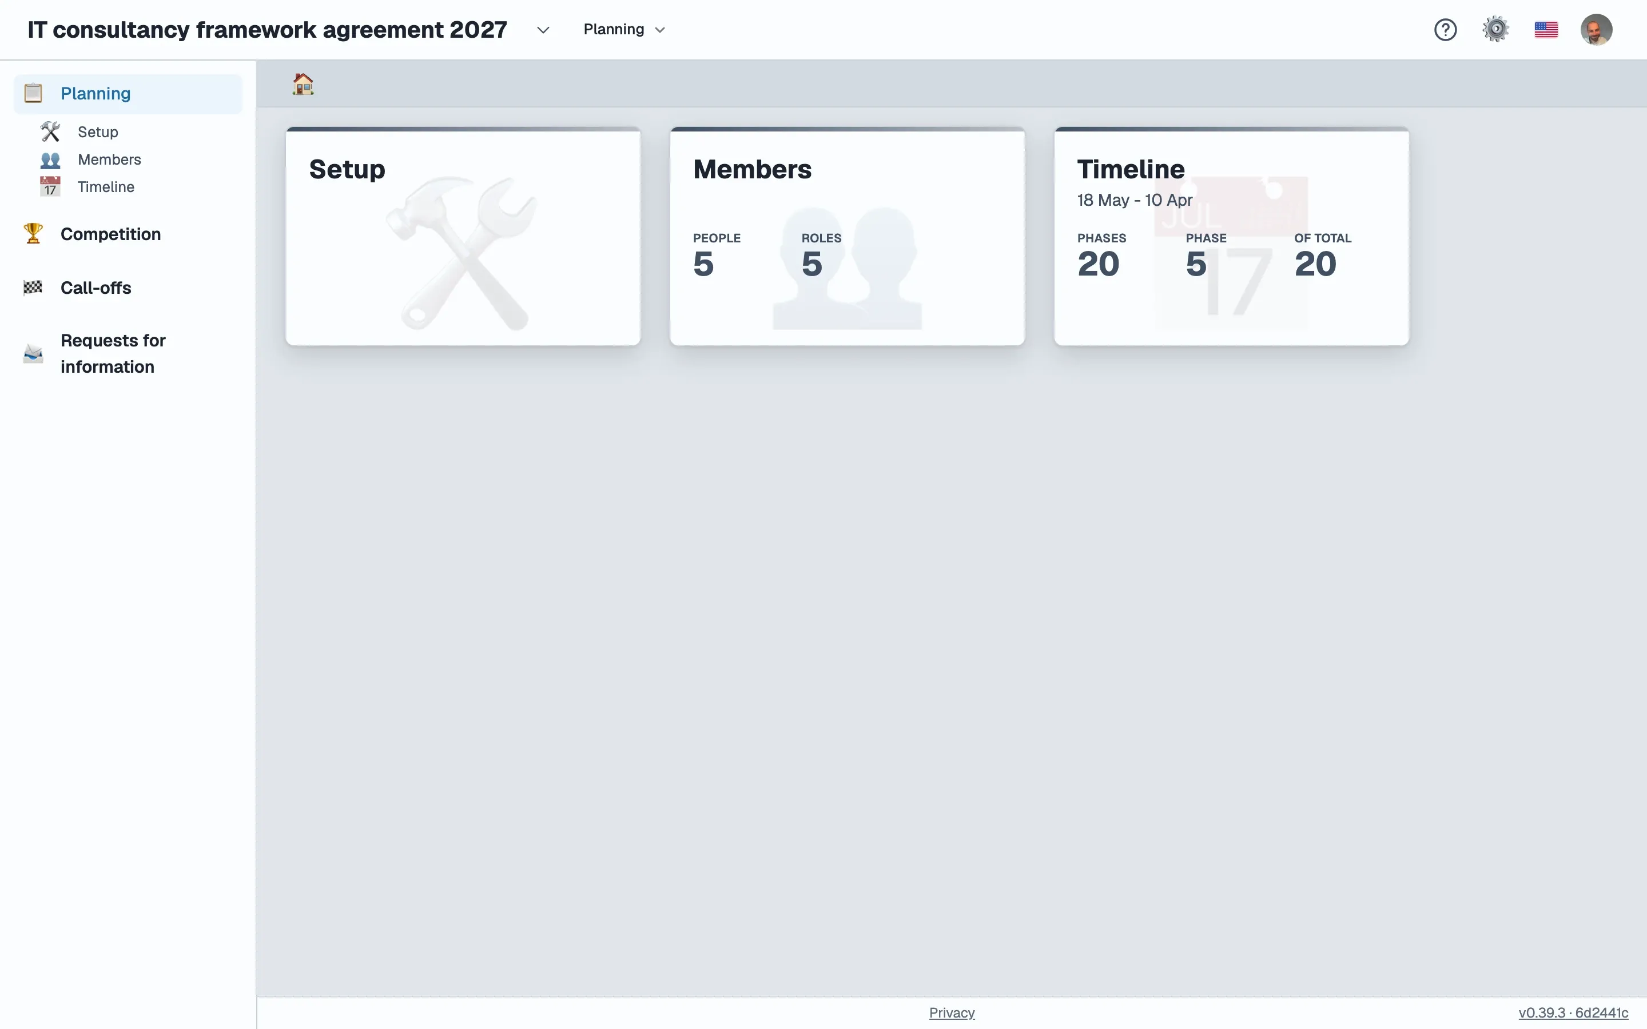
Task: Open the user profile avatar
Action: 1596,30
